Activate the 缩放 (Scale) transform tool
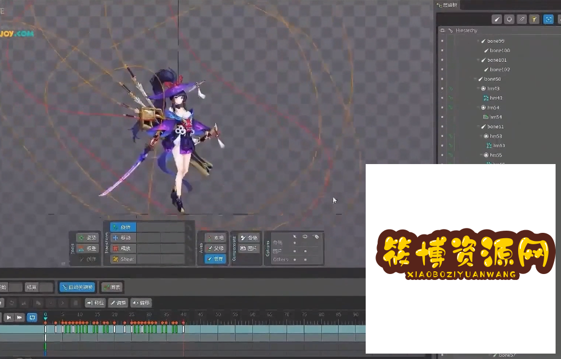The image size is (561, 359). 123,248
